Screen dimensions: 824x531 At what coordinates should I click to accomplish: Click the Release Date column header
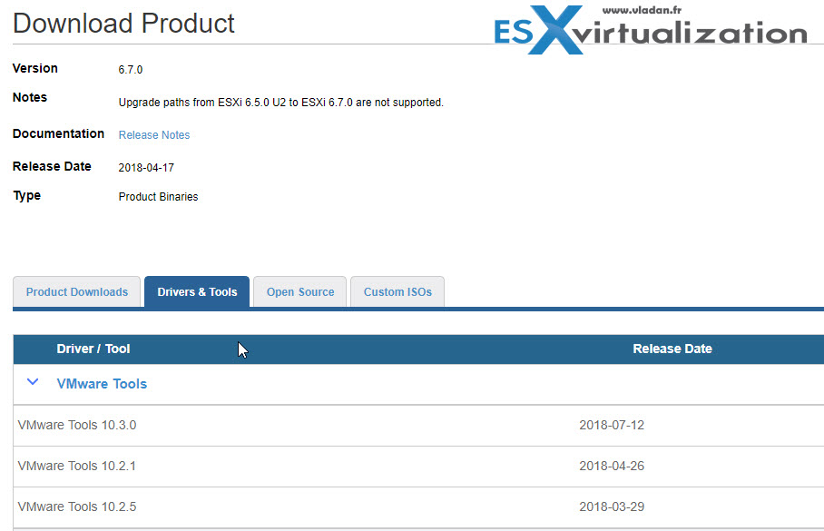pyautogui.click(x=672, y=349)
